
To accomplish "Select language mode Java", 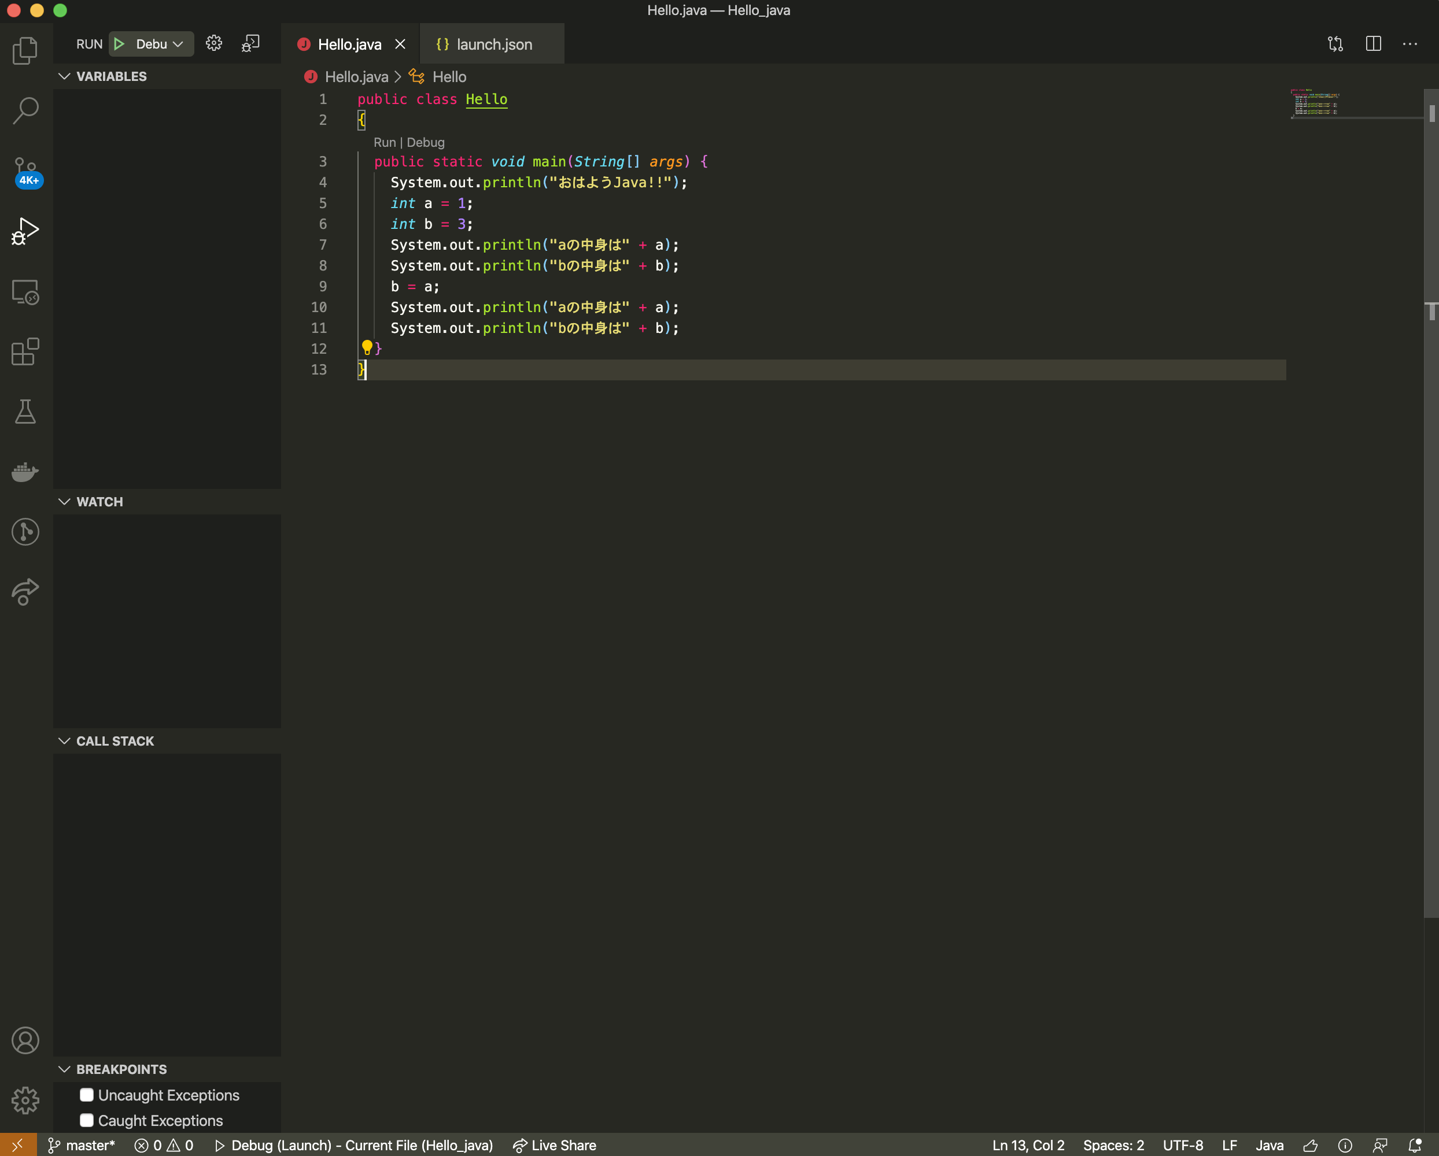I will click(x=1270, y=1144).
